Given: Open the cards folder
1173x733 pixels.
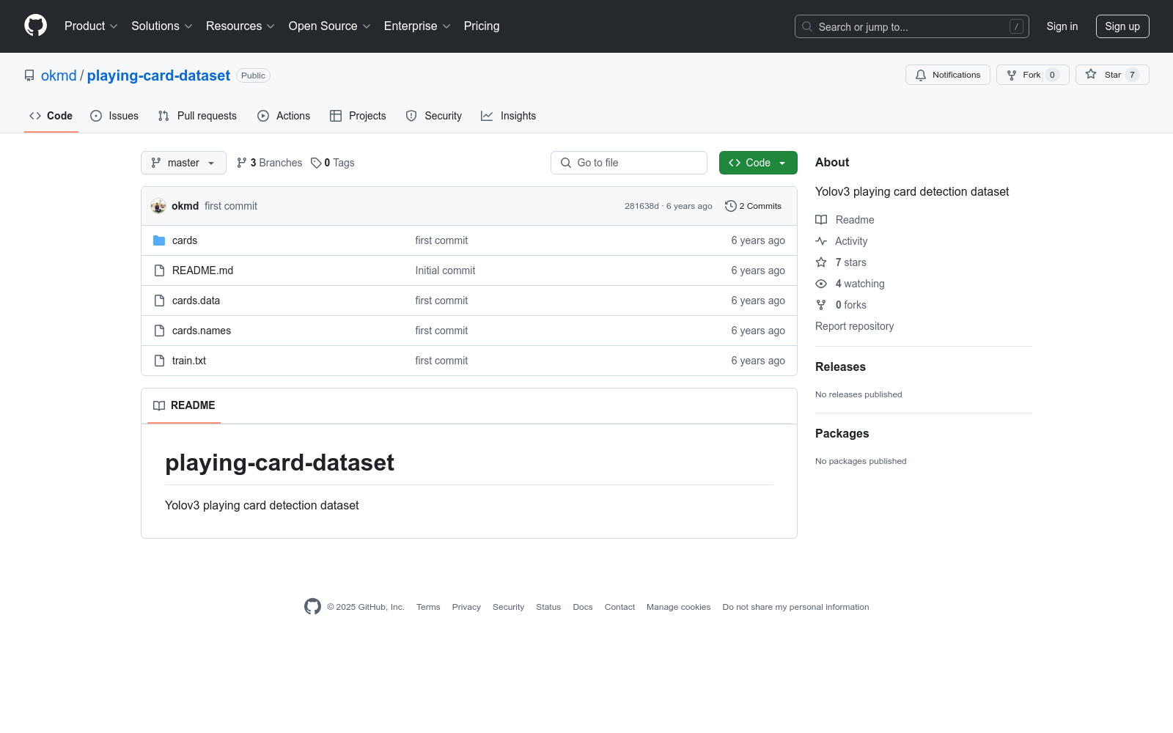Looking at the screenshot, I should pos(185,240).
